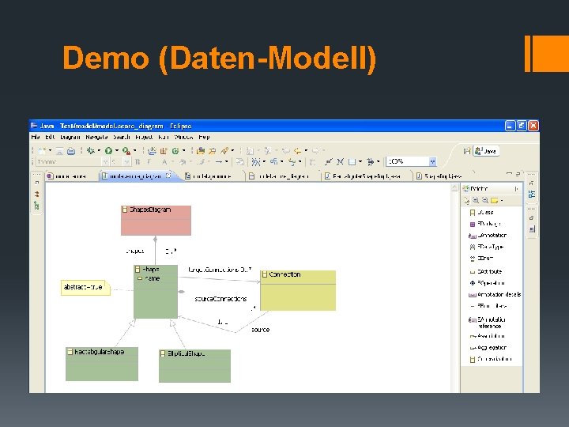Click the Print toolbar icon
569x427 pixels.
(71, 151)
